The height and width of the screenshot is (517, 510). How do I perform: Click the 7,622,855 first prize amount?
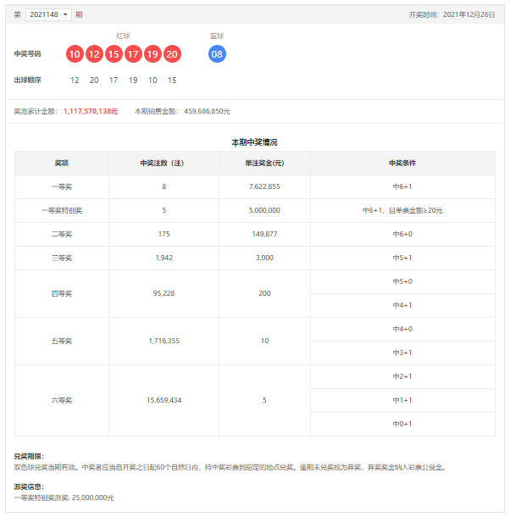(264, 186)
